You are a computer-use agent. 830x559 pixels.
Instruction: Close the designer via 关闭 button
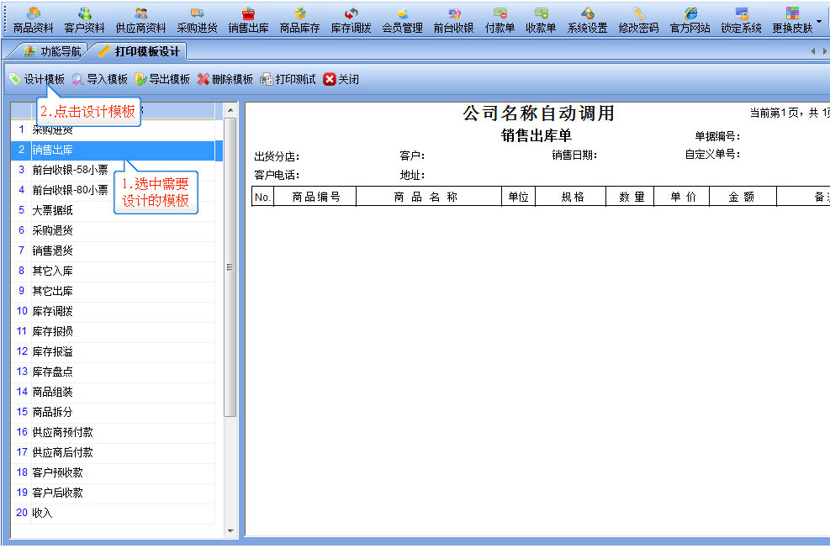[x=341, y=79]
